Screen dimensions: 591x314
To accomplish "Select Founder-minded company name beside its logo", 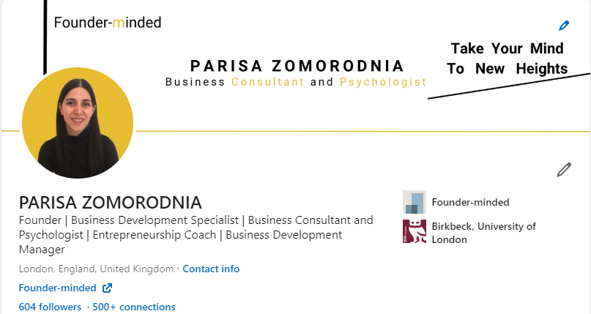I will [470, 202].
